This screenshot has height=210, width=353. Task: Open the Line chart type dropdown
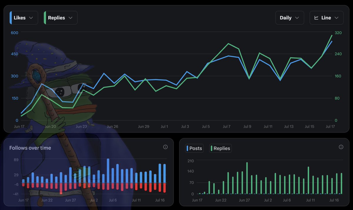327,18
